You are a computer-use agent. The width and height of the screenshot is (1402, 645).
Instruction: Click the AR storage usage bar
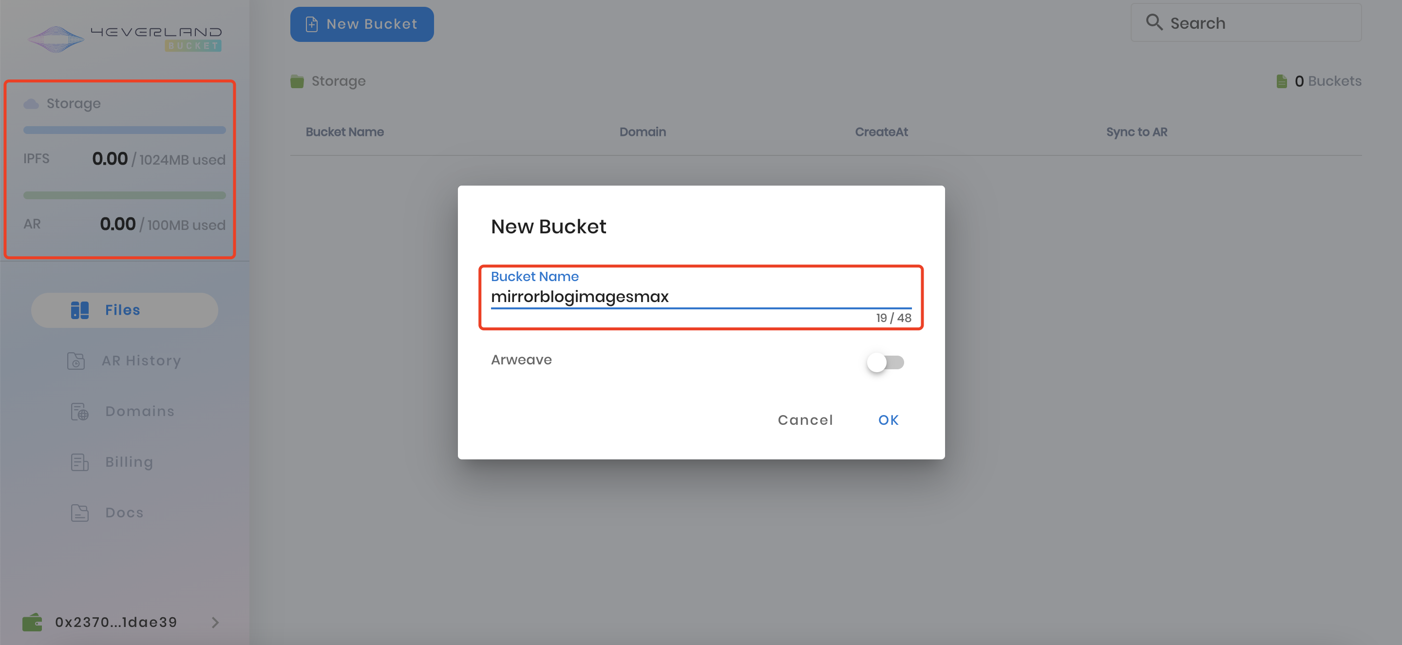(125, 195)
